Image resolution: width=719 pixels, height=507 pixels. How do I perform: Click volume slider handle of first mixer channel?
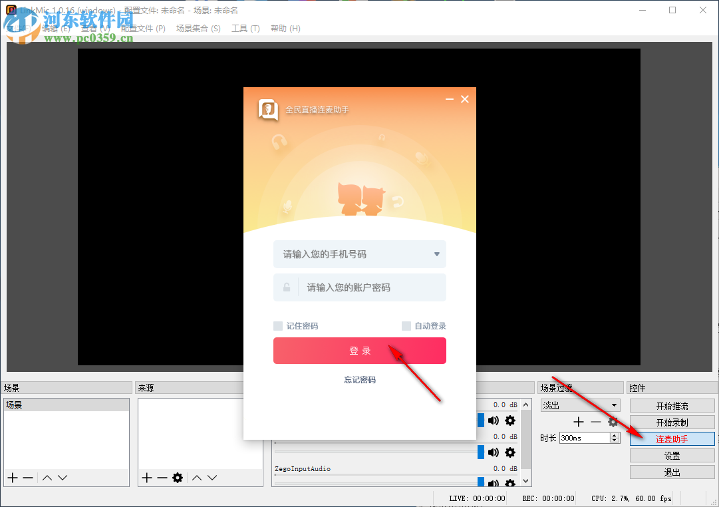tap(481, 421)
